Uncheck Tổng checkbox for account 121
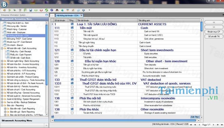Image resolution: width=224 pixels, height=128 pixels. (72, 50)
